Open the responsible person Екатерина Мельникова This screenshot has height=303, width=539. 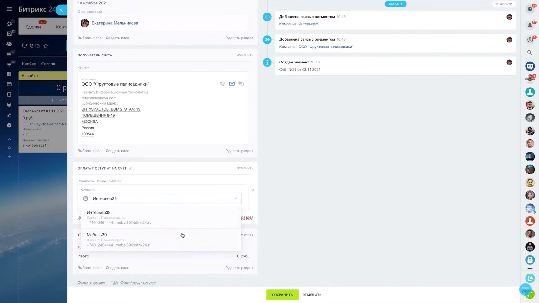pyautogui.click(x=115, y=23)
